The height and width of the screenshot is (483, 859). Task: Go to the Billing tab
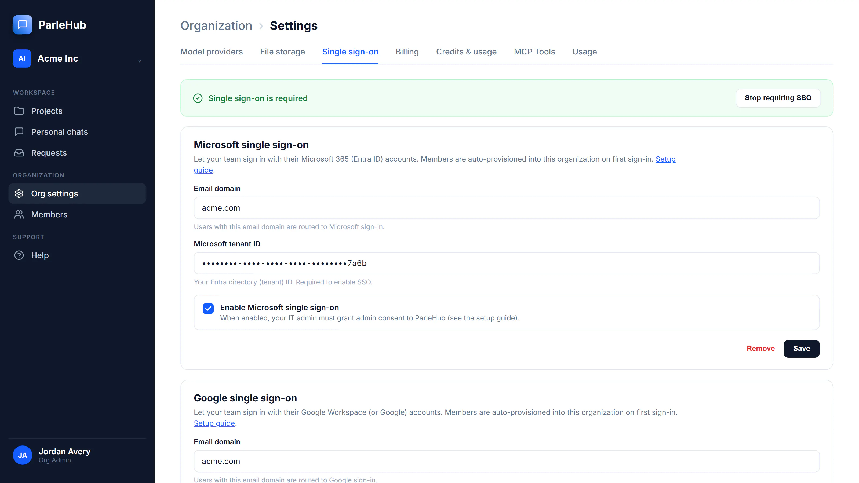coord(407,52)
